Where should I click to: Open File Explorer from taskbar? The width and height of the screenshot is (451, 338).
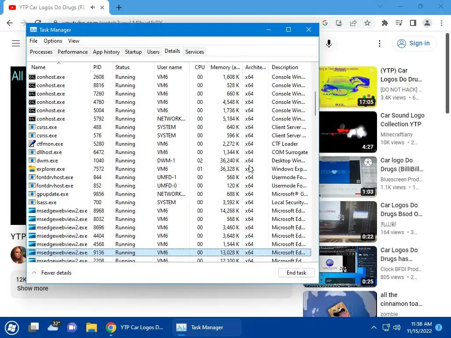pos(92,327)
